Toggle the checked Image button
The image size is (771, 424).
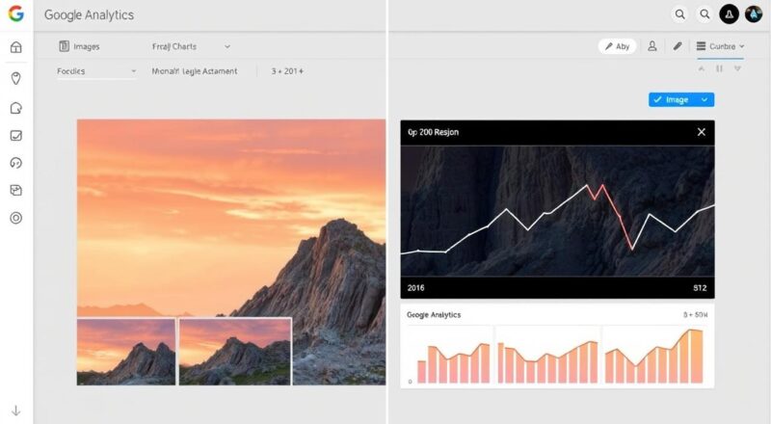[x=680, y=99]
